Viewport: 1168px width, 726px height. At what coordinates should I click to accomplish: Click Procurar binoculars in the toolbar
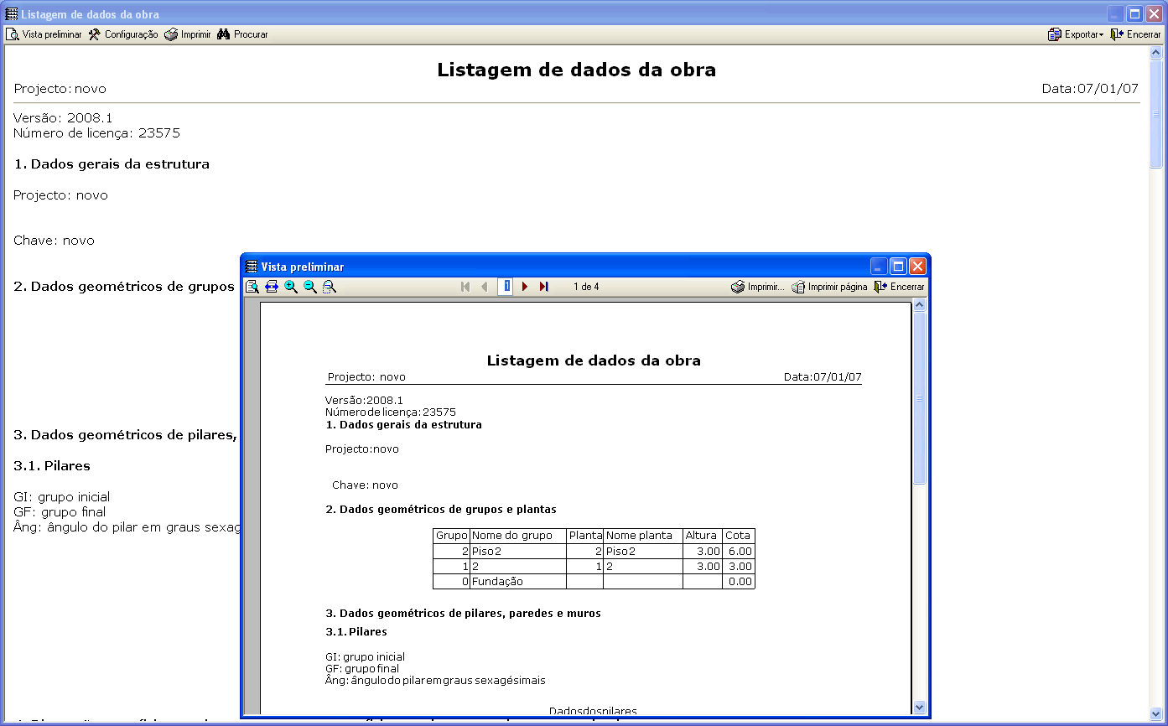point(242,34)
